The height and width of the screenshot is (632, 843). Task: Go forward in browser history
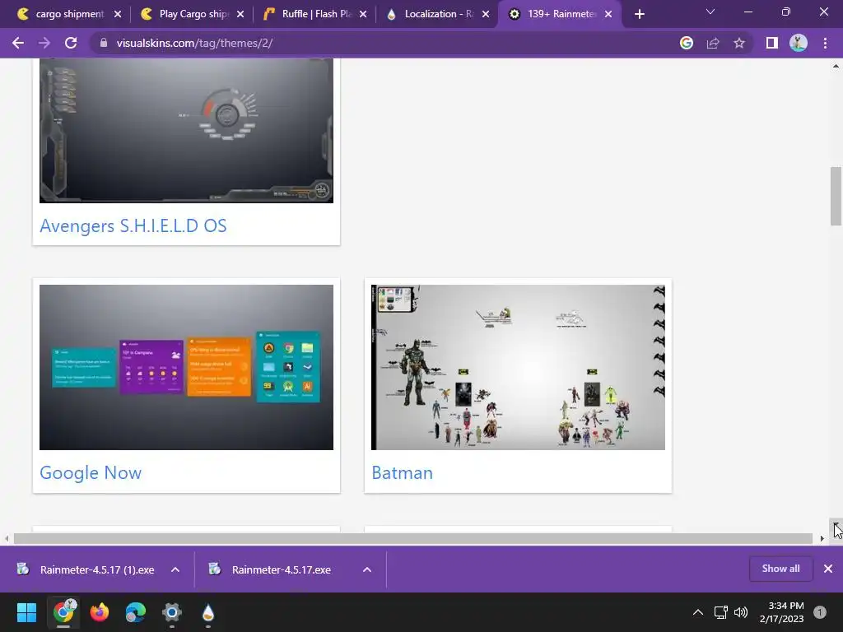(x=44, y=43)
